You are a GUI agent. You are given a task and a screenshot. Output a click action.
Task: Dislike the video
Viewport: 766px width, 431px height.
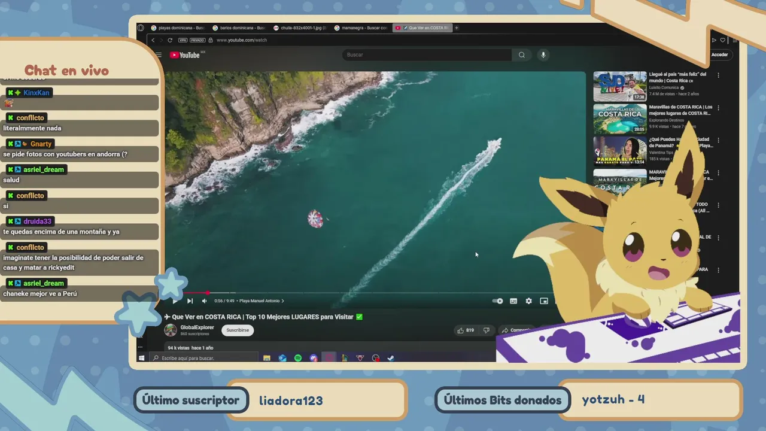pos(486,330)
